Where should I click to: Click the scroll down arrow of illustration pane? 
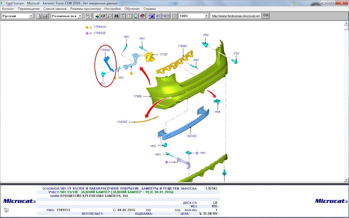pos(346,179)
